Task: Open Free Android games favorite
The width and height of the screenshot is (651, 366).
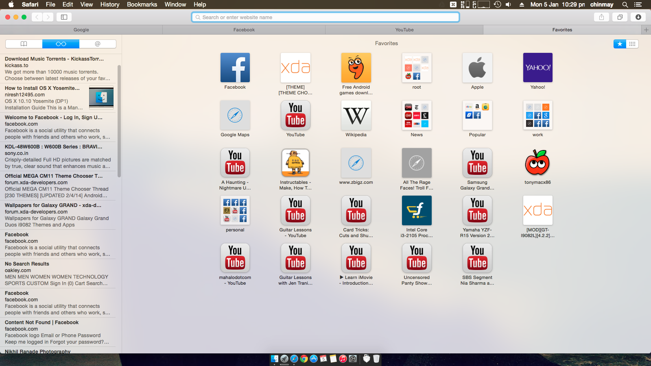Action: [x=356, y=68]
